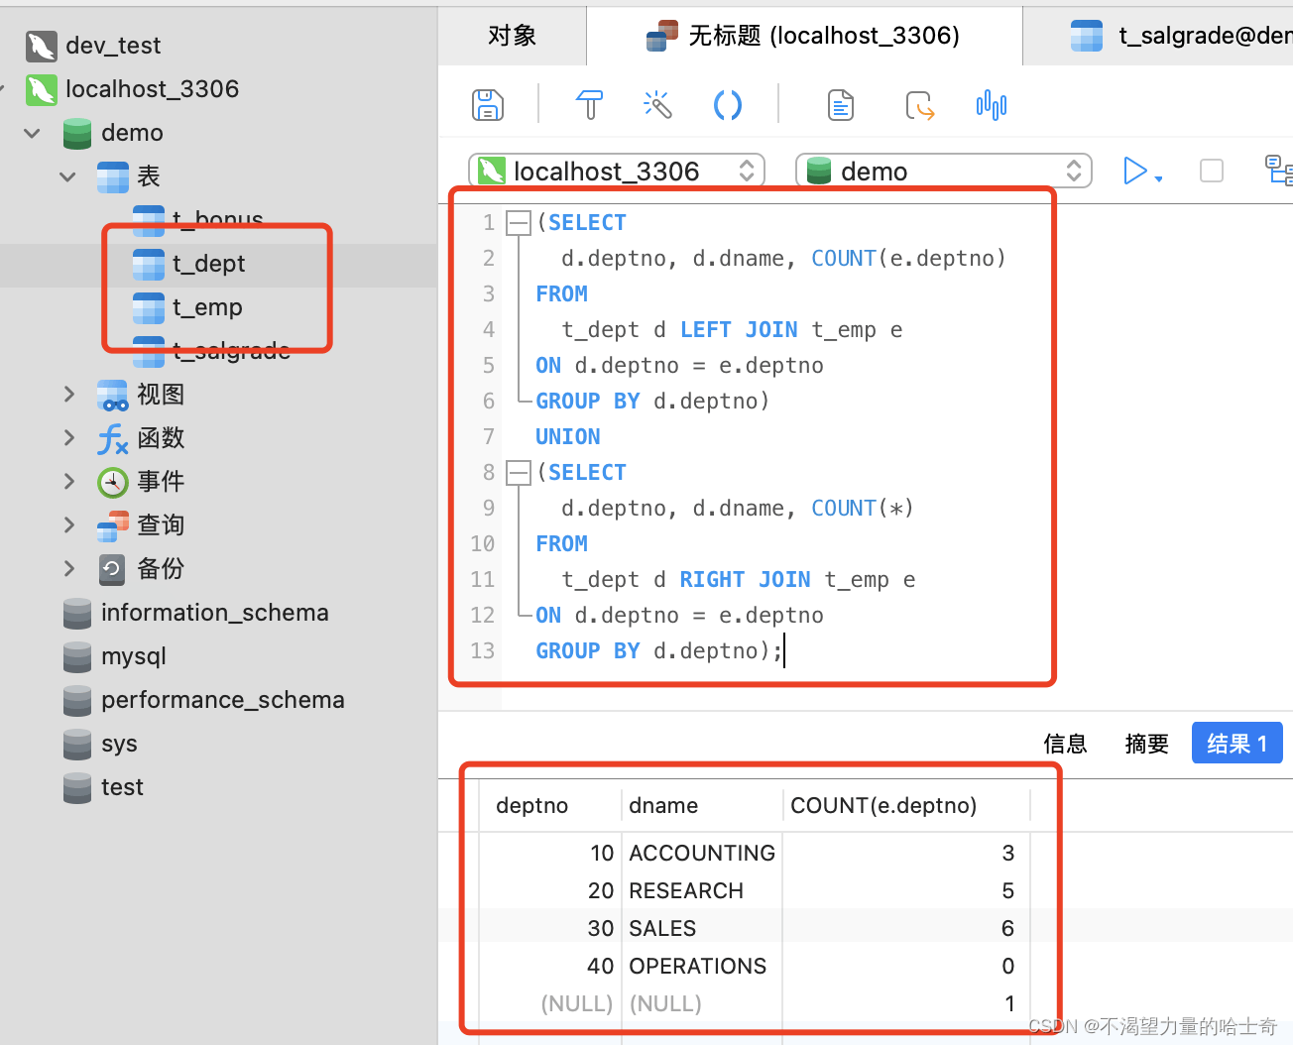The width and height of the screenshot is (1293, 1045).
Task: Open the demo database dropdown
Action: coord(943,172)
